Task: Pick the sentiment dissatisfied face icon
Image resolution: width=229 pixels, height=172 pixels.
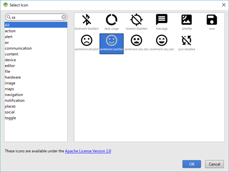Action: point(87,40)
